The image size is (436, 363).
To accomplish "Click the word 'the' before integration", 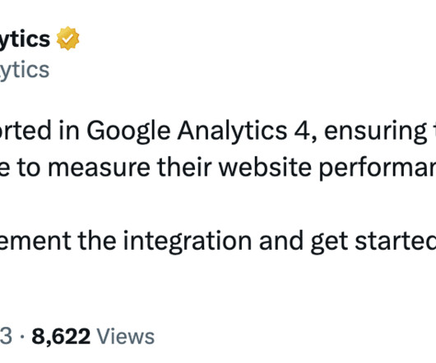I will [97, 241].
